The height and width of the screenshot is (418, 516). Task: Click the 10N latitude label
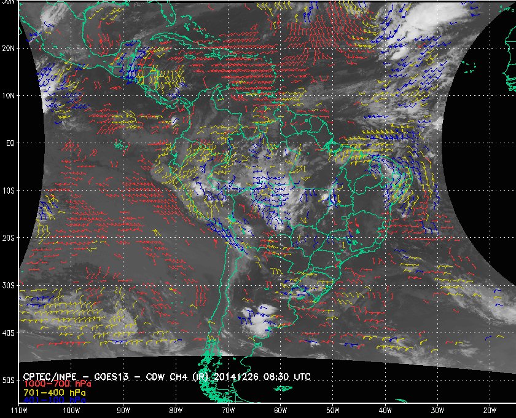8,96
